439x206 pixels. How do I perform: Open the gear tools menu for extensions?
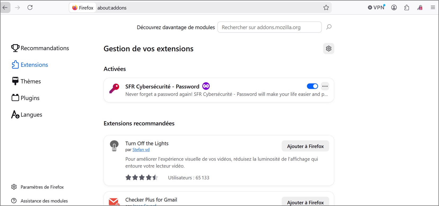[329, 49]
